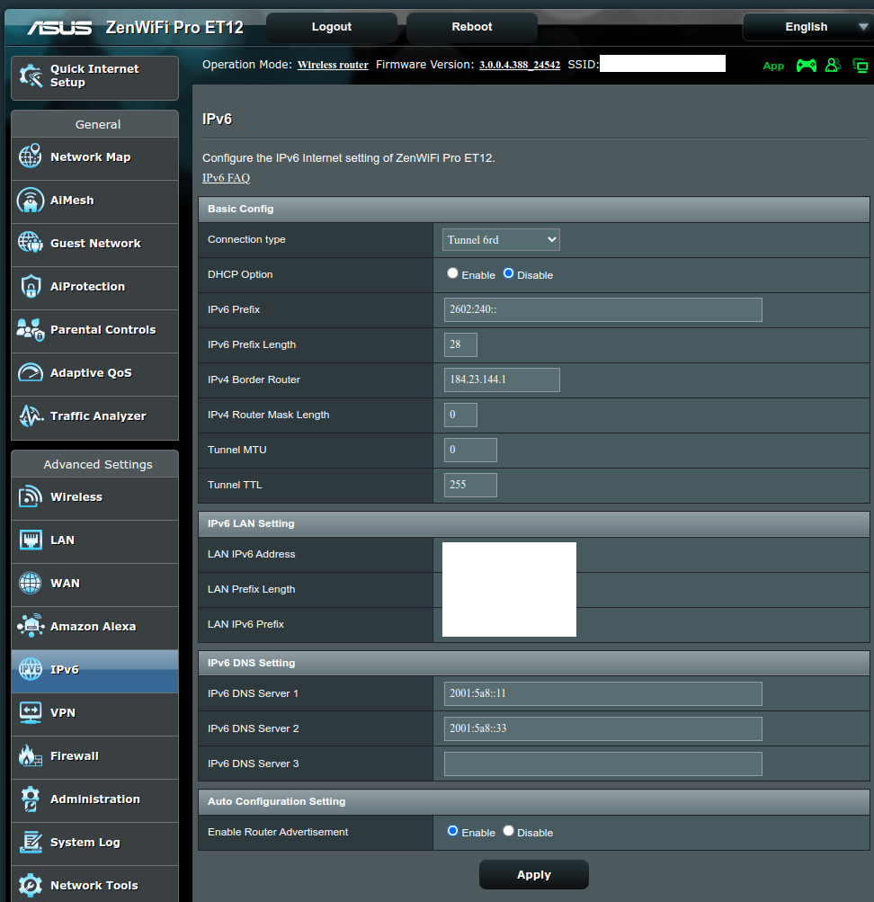The image size is (874, 902).
Task: Click the Parental Controls people icon
Action: coord(31,329)
